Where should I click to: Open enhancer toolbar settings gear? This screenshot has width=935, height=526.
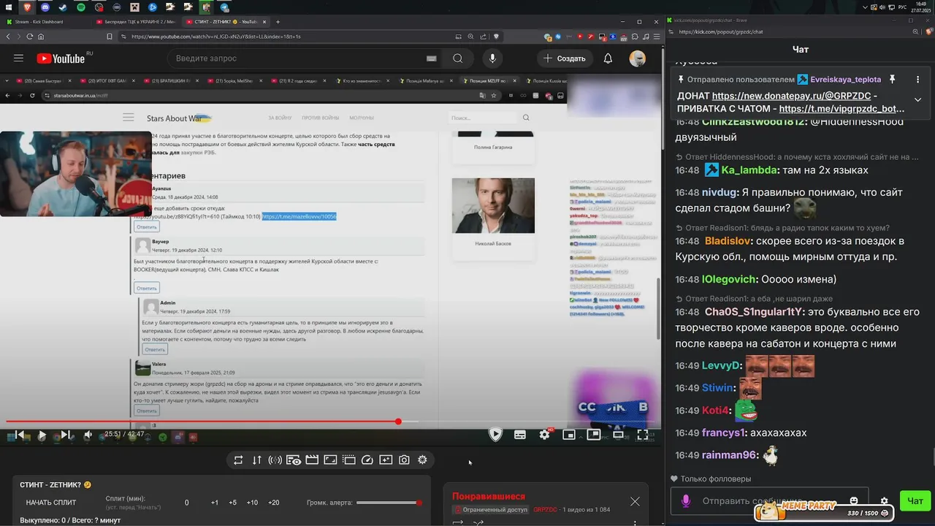(x=422, y=460)
